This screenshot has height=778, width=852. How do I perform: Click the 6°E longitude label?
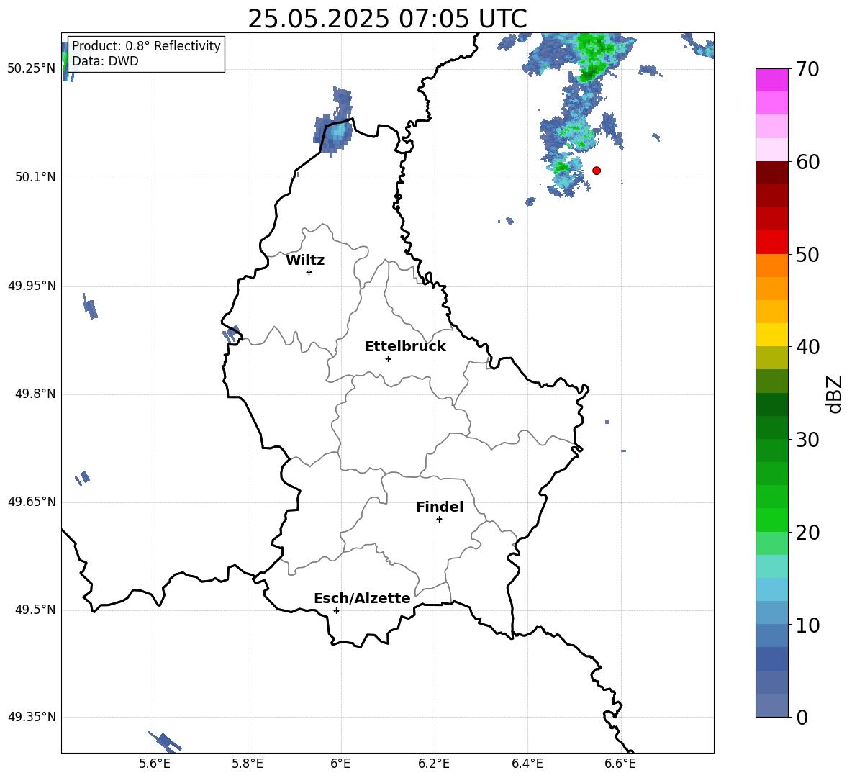tap(340, 764)
